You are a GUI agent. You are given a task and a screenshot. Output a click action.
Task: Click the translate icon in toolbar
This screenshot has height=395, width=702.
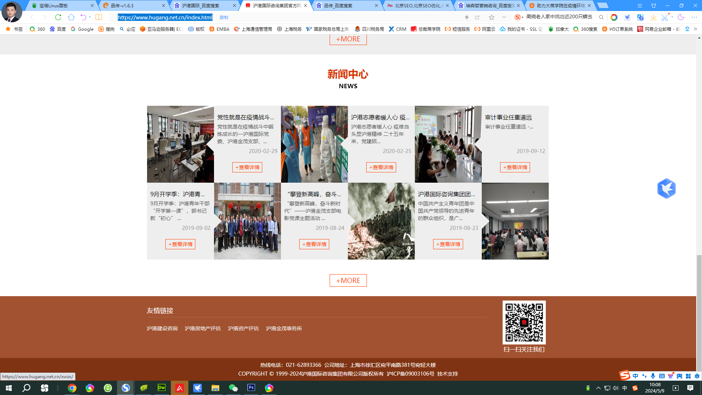[640, 17]
